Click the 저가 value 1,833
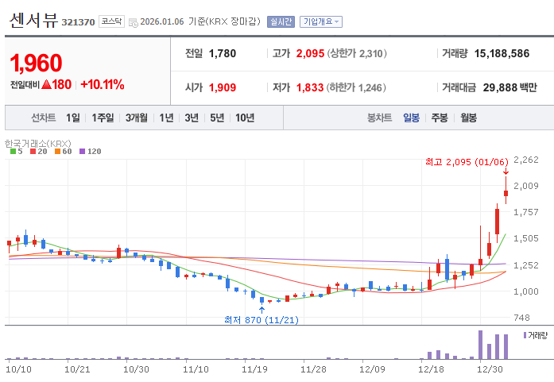Viewport: 554px width, 382px height. point(310,87)
